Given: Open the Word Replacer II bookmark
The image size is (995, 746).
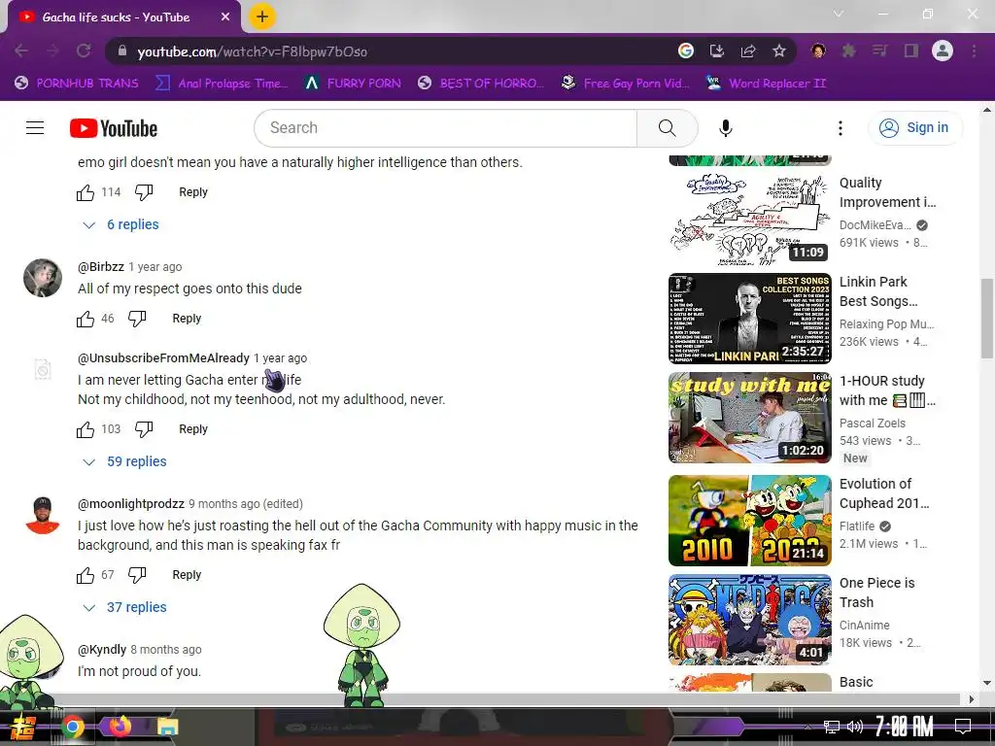Looking at the screenshot, I should pyautogui.click(x=767, y=84).
